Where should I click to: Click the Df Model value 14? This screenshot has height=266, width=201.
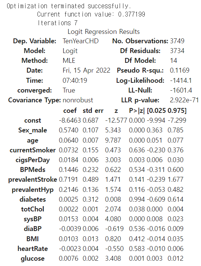click(174, 61)
